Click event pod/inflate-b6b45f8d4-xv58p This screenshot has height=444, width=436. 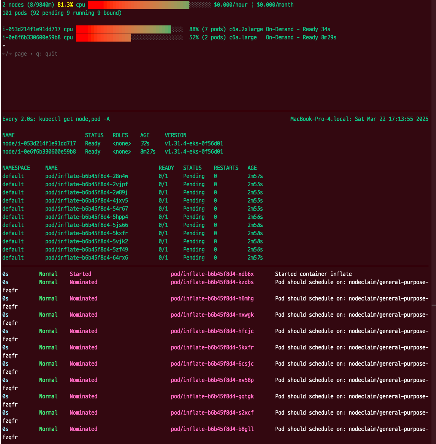[212, 380]
